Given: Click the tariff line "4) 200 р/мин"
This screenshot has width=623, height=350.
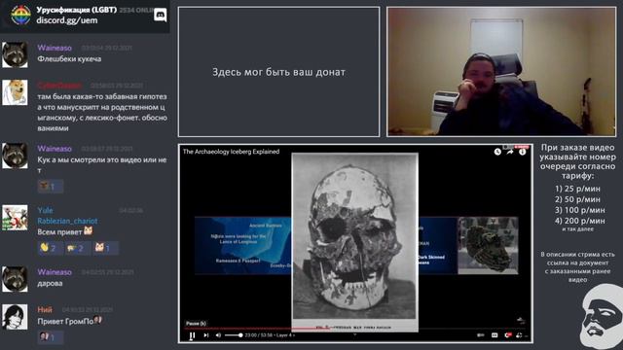Looking at the screenshot, I should pyautogui.click(x=580, y=221).
